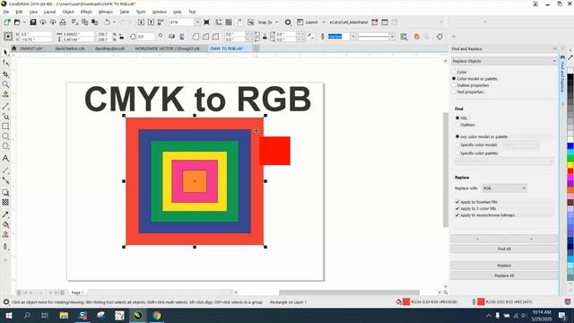Viewport: 574px width, 323px height.
Task: Expand the Snap To dropdown
Action: pos(276,22)
